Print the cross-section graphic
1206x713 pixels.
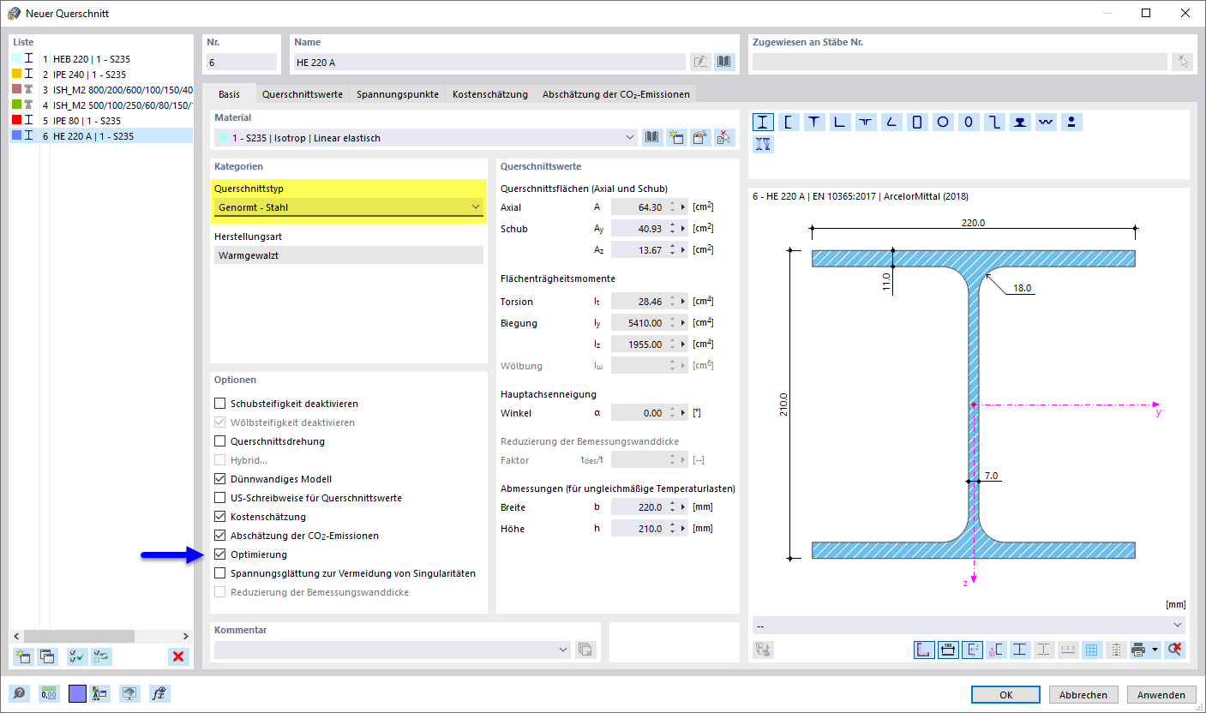[x=1138, y=650]
